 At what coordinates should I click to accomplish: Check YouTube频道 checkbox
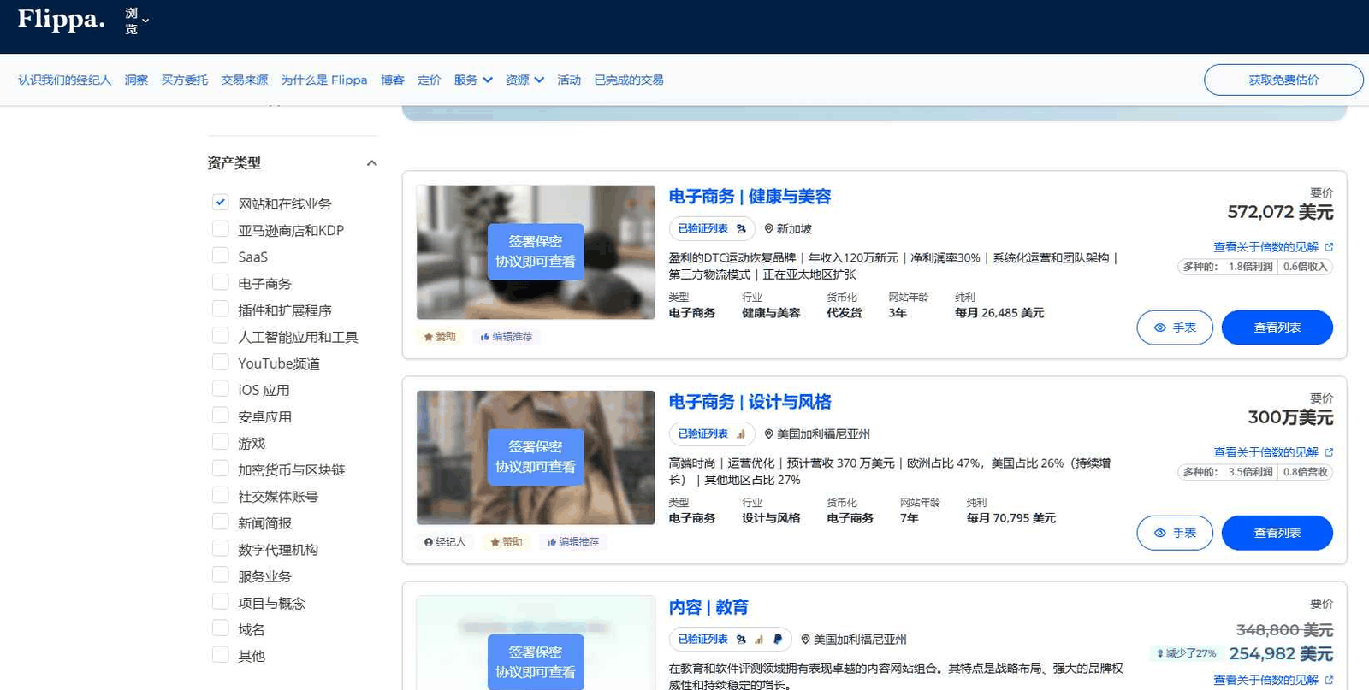220,362
